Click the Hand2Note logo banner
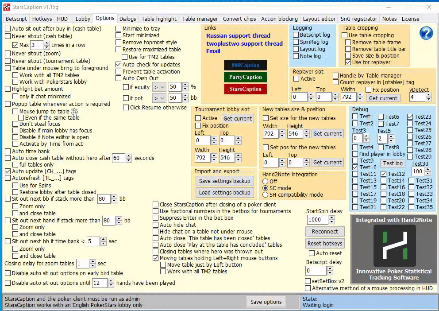 tap(394, 249)
